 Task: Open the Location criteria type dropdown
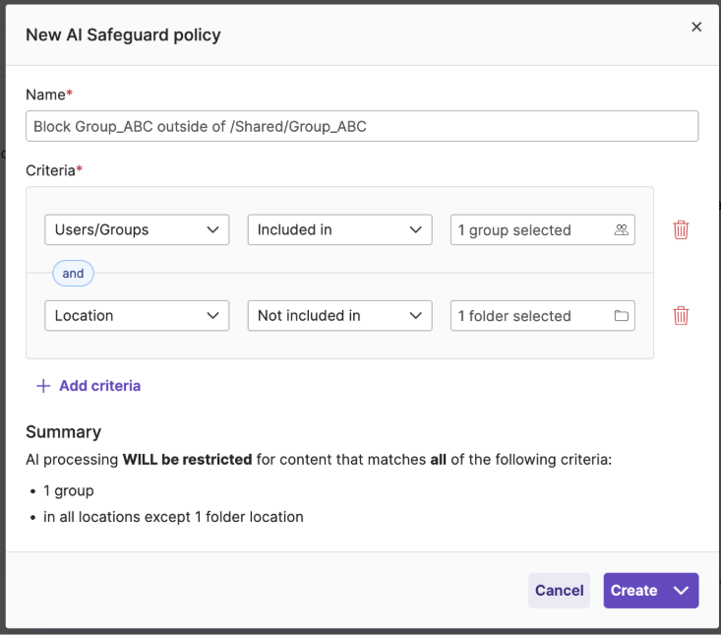point(137,315)
